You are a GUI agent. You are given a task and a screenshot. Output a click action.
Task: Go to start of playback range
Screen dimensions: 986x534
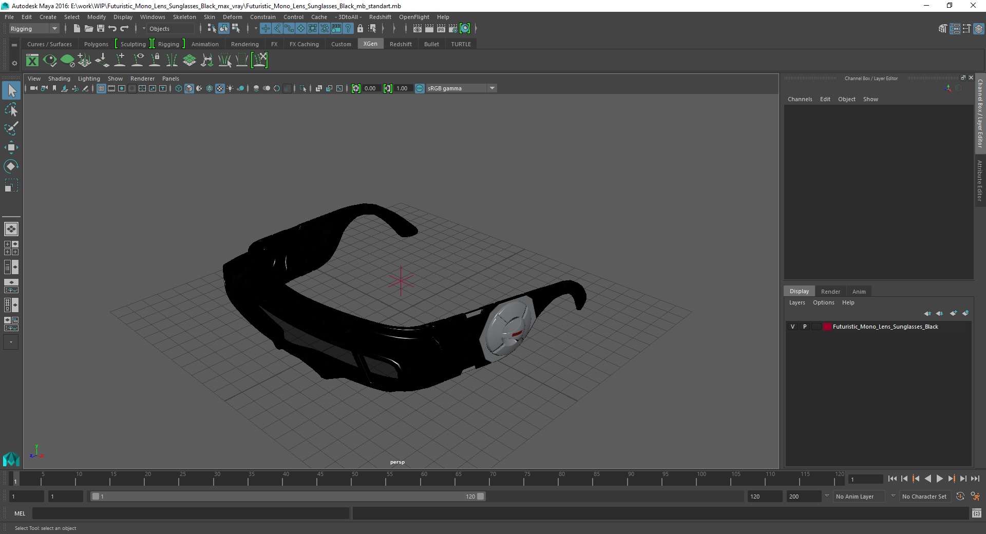[892, 479]
